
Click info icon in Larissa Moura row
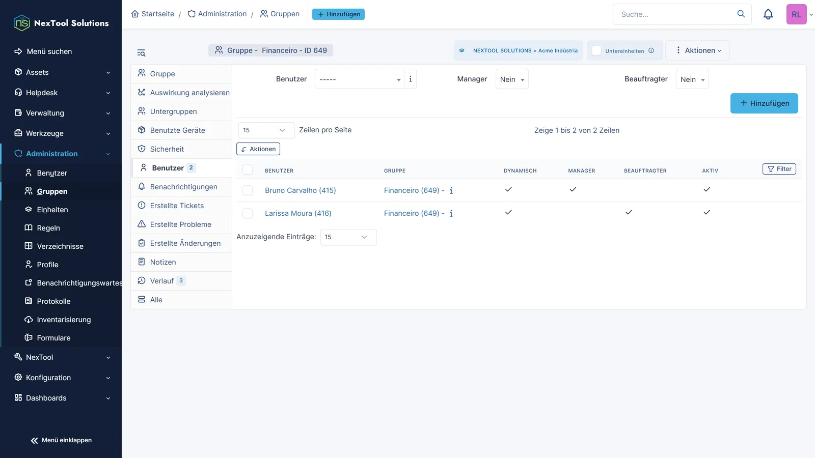(x=451, y=213)
